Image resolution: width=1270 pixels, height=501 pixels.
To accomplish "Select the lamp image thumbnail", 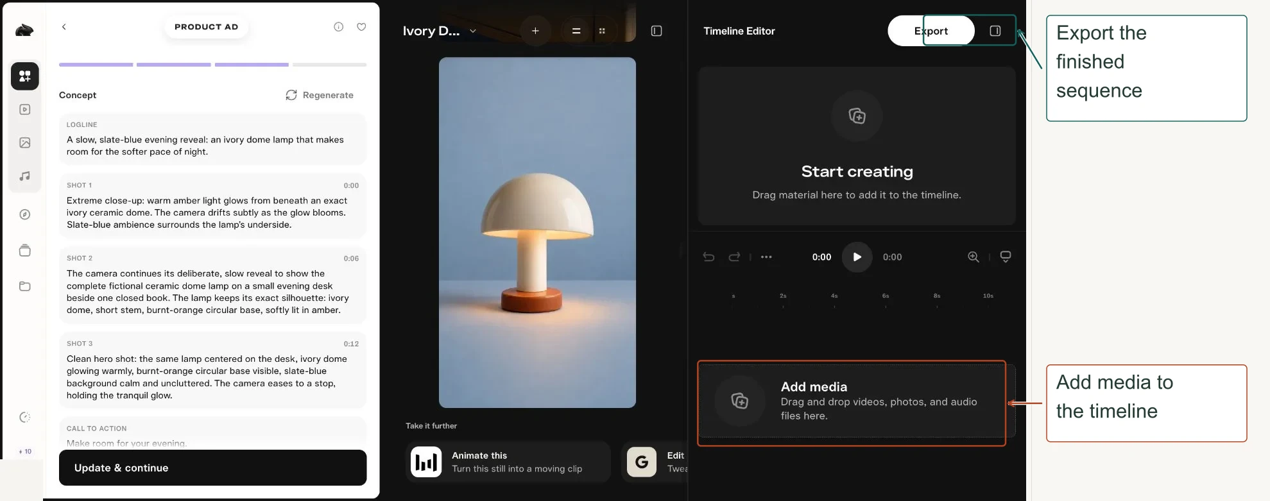I will (537, 232).
